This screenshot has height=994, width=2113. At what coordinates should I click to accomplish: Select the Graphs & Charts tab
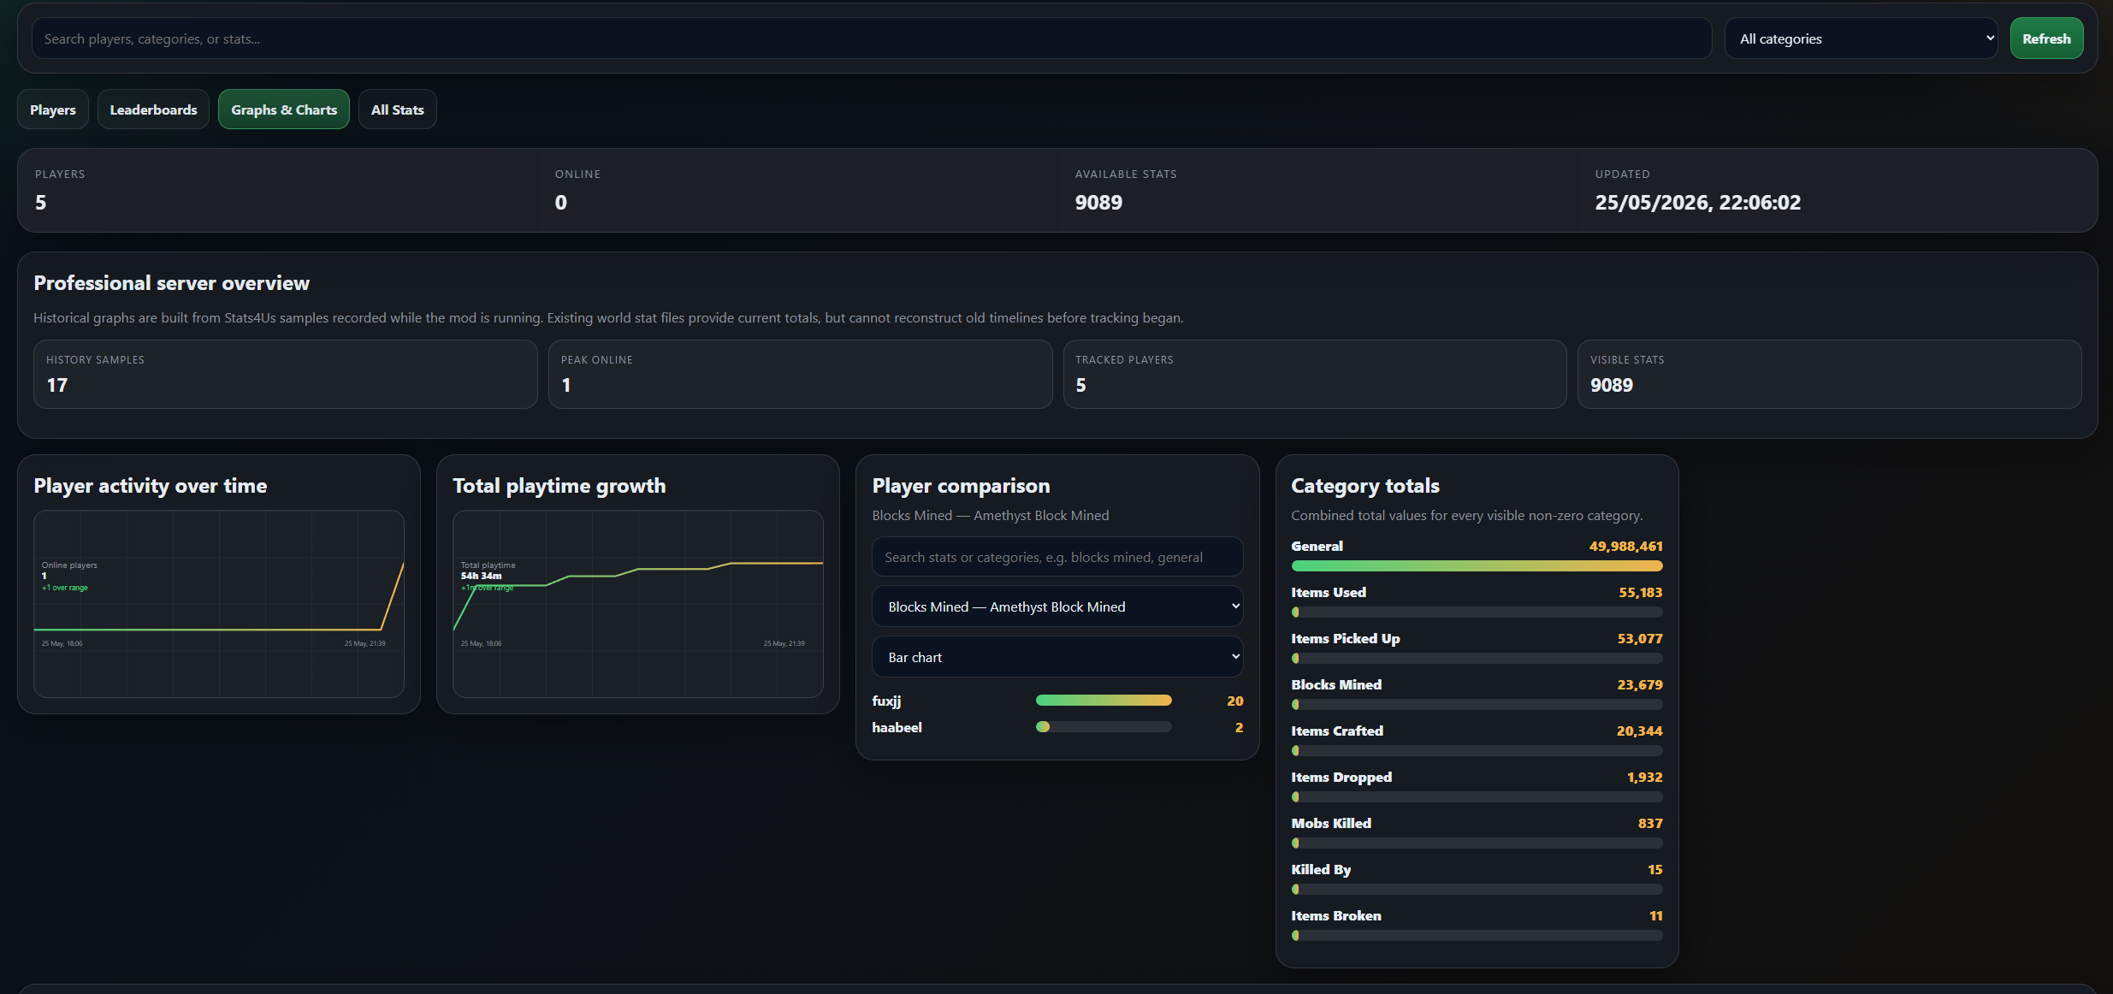click(284, 109)
